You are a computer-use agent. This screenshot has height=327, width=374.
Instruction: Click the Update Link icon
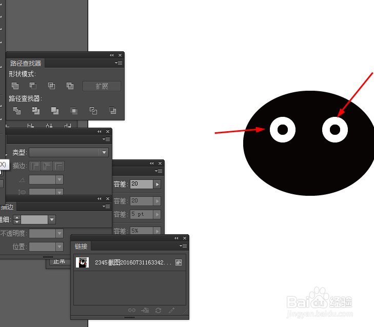[158, 310]
